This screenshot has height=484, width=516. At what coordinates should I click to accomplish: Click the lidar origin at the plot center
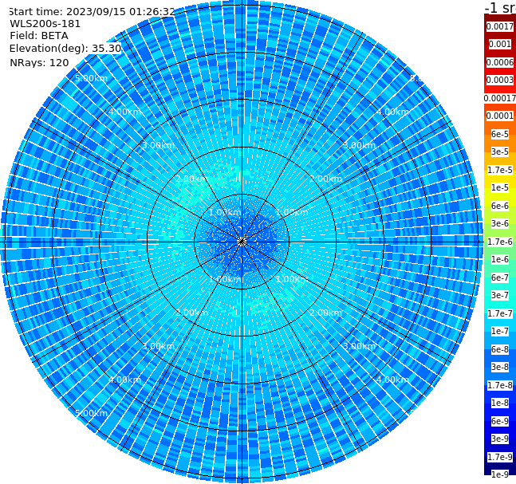pos(242,242)
